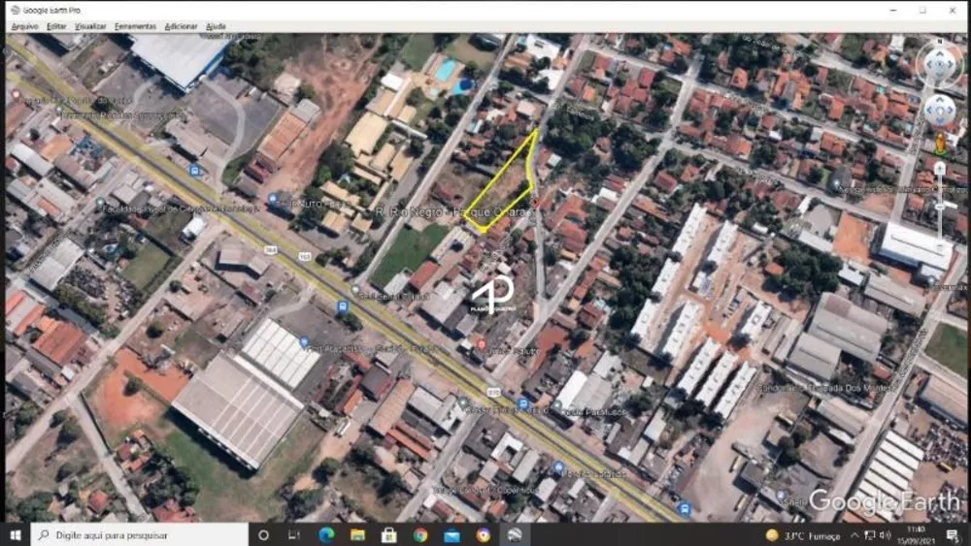
Task: Click the red place pin below the white 4P logo
Action: pos(482,344)
